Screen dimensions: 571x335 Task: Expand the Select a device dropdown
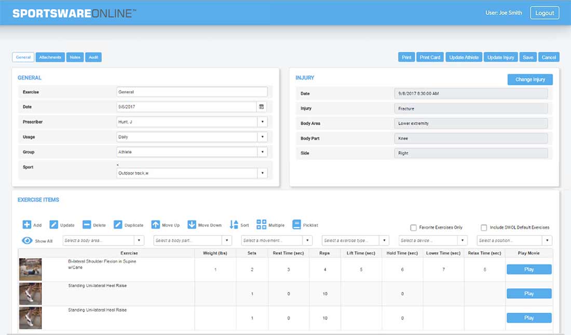(x=463, y=241)
